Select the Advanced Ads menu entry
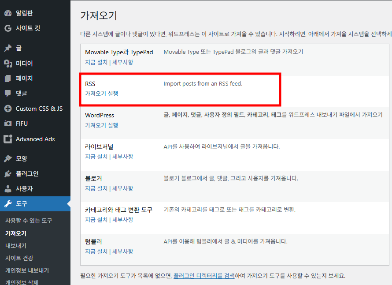 coord(35,139)
